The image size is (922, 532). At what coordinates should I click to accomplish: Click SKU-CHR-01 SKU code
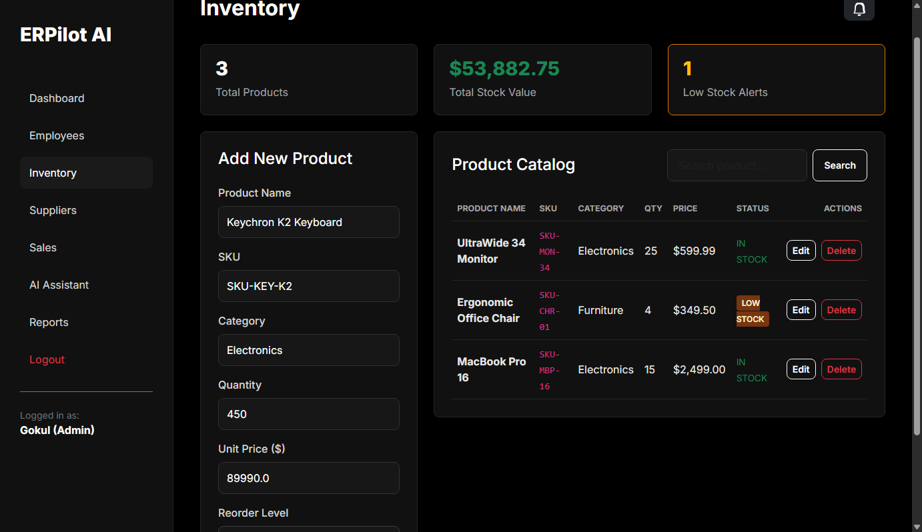550,311
